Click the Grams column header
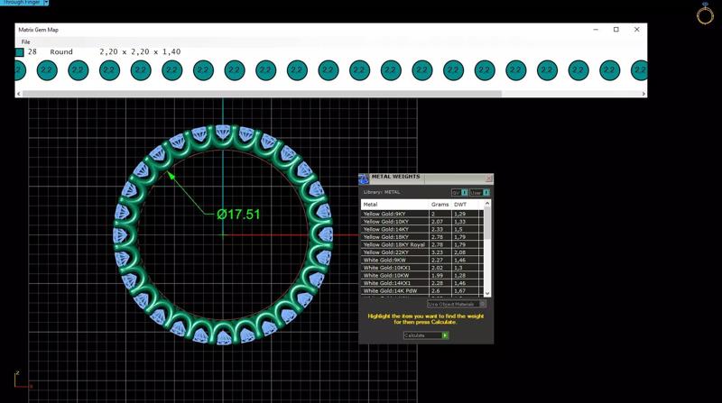722x403 pixels. [x=440, y=205]
